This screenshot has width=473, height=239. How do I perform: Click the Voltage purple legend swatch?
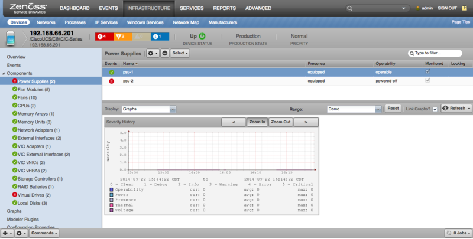coord(111,210)
